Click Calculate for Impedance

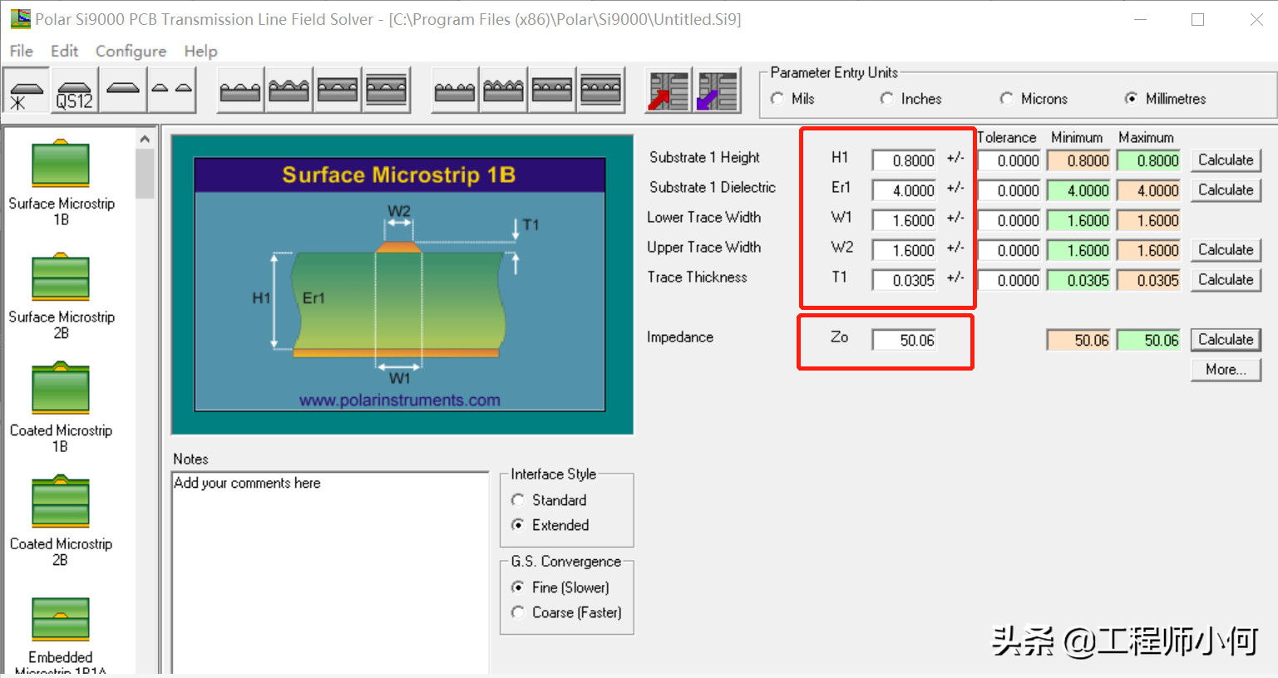1226,339
